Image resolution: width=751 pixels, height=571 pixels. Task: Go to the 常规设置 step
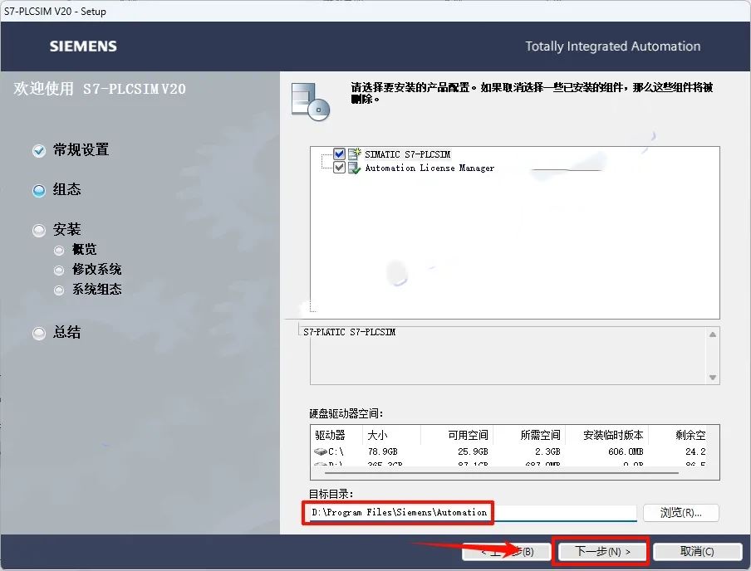click(x=81, y=150)
